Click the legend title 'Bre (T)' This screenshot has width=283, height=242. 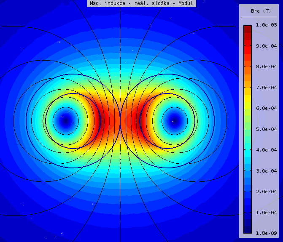[x=261, y=11]
